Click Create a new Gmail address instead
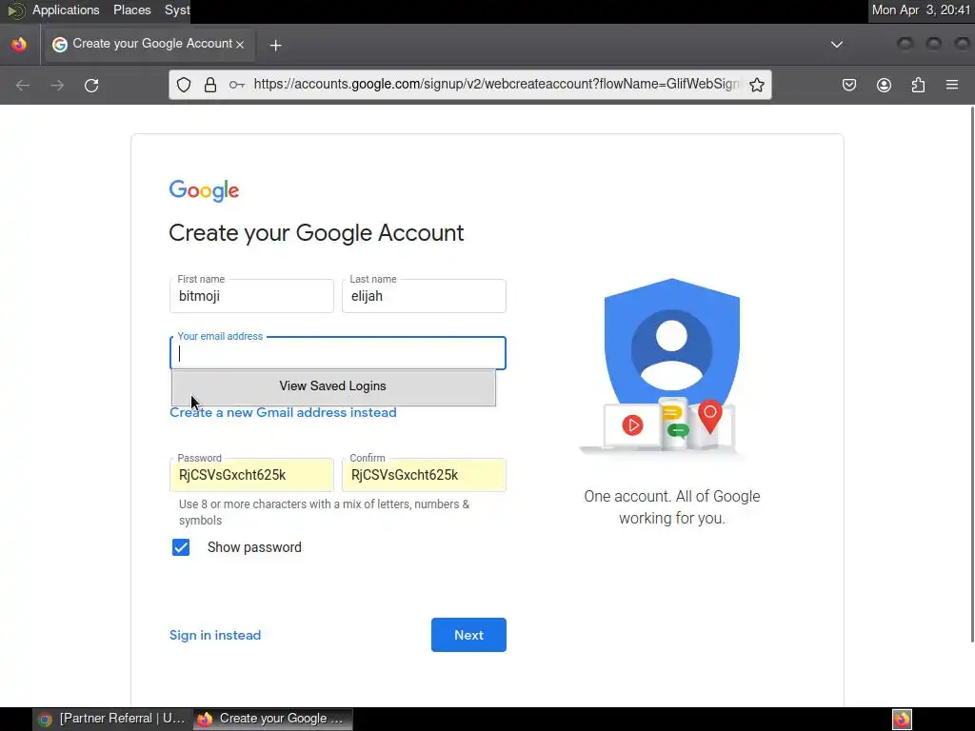Screen dimensions: 975x731 pyautogui.click(x=283, y=413)
